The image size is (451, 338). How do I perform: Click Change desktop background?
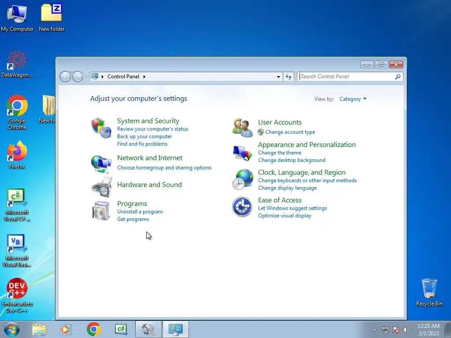tap(292, 160)
